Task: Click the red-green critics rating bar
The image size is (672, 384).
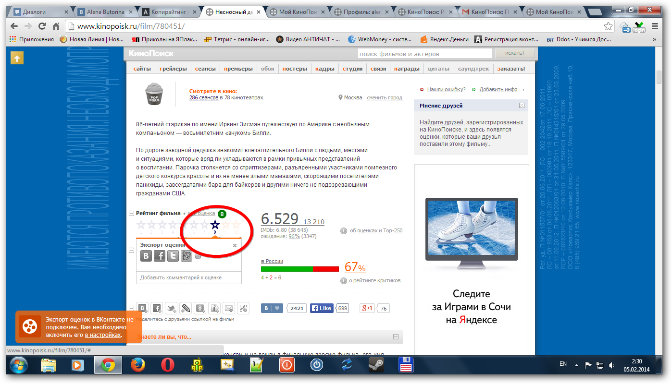Action: click(300, 269)
